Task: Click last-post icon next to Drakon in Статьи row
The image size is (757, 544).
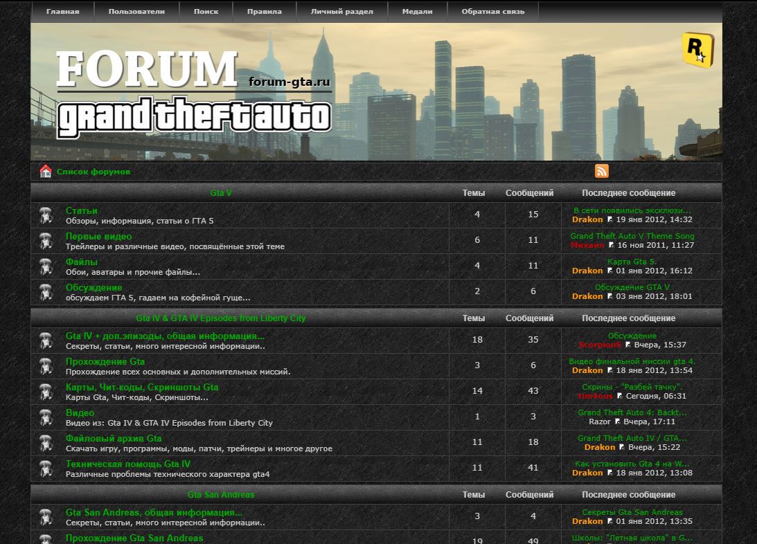Action: pos(610,219)
